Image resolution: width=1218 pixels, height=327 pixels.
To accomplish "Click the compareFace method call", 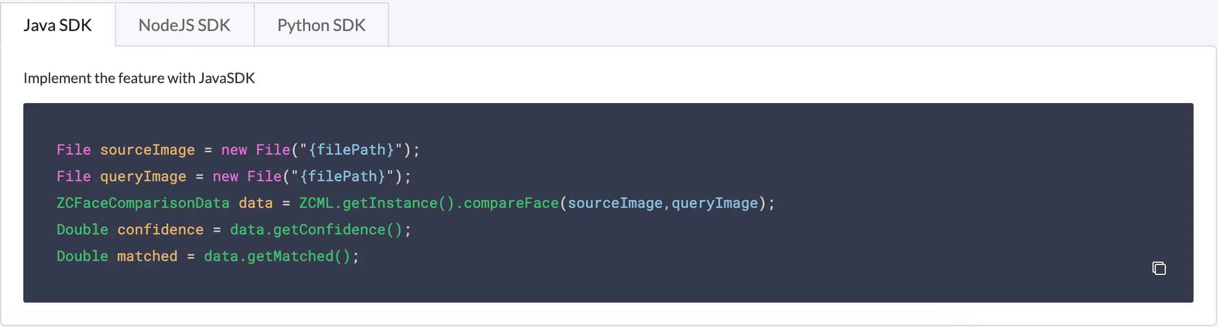I will coord(511,203).
